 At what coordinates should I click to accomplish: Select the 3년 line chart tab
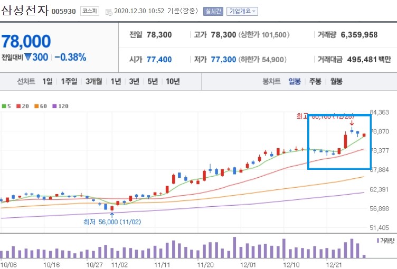(134, 81)
